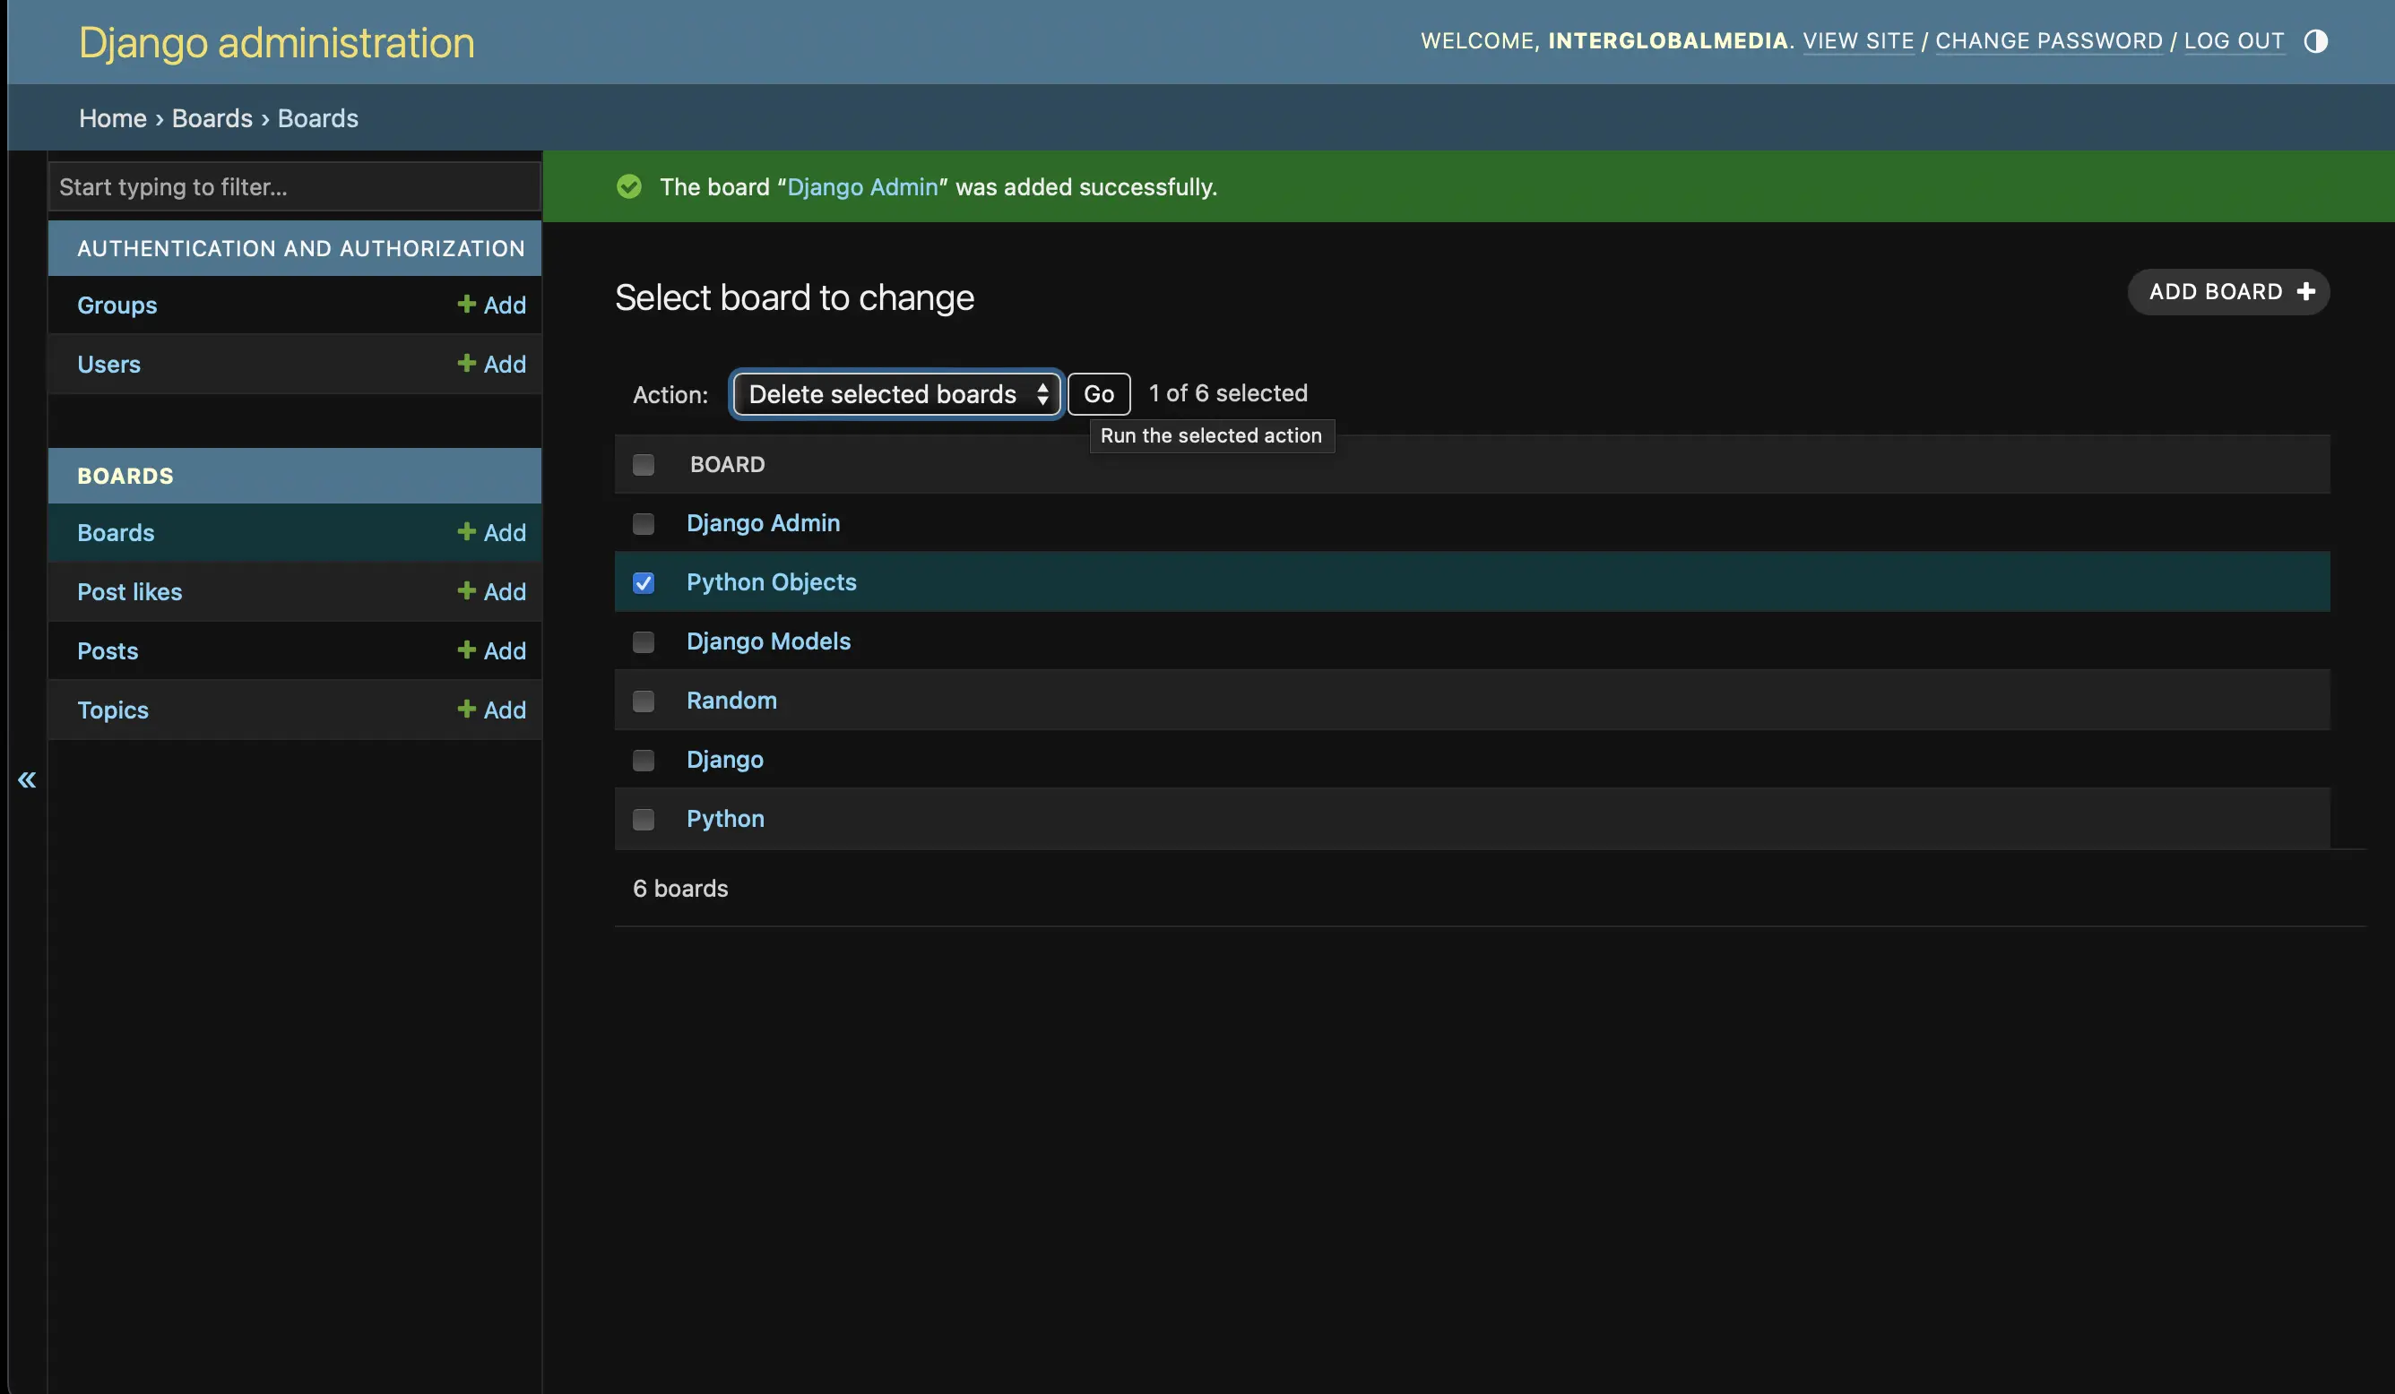2395x1394 pixels.
Task: Go to the first Boards breadcrumb link
Action: click(x=212, y=118)
